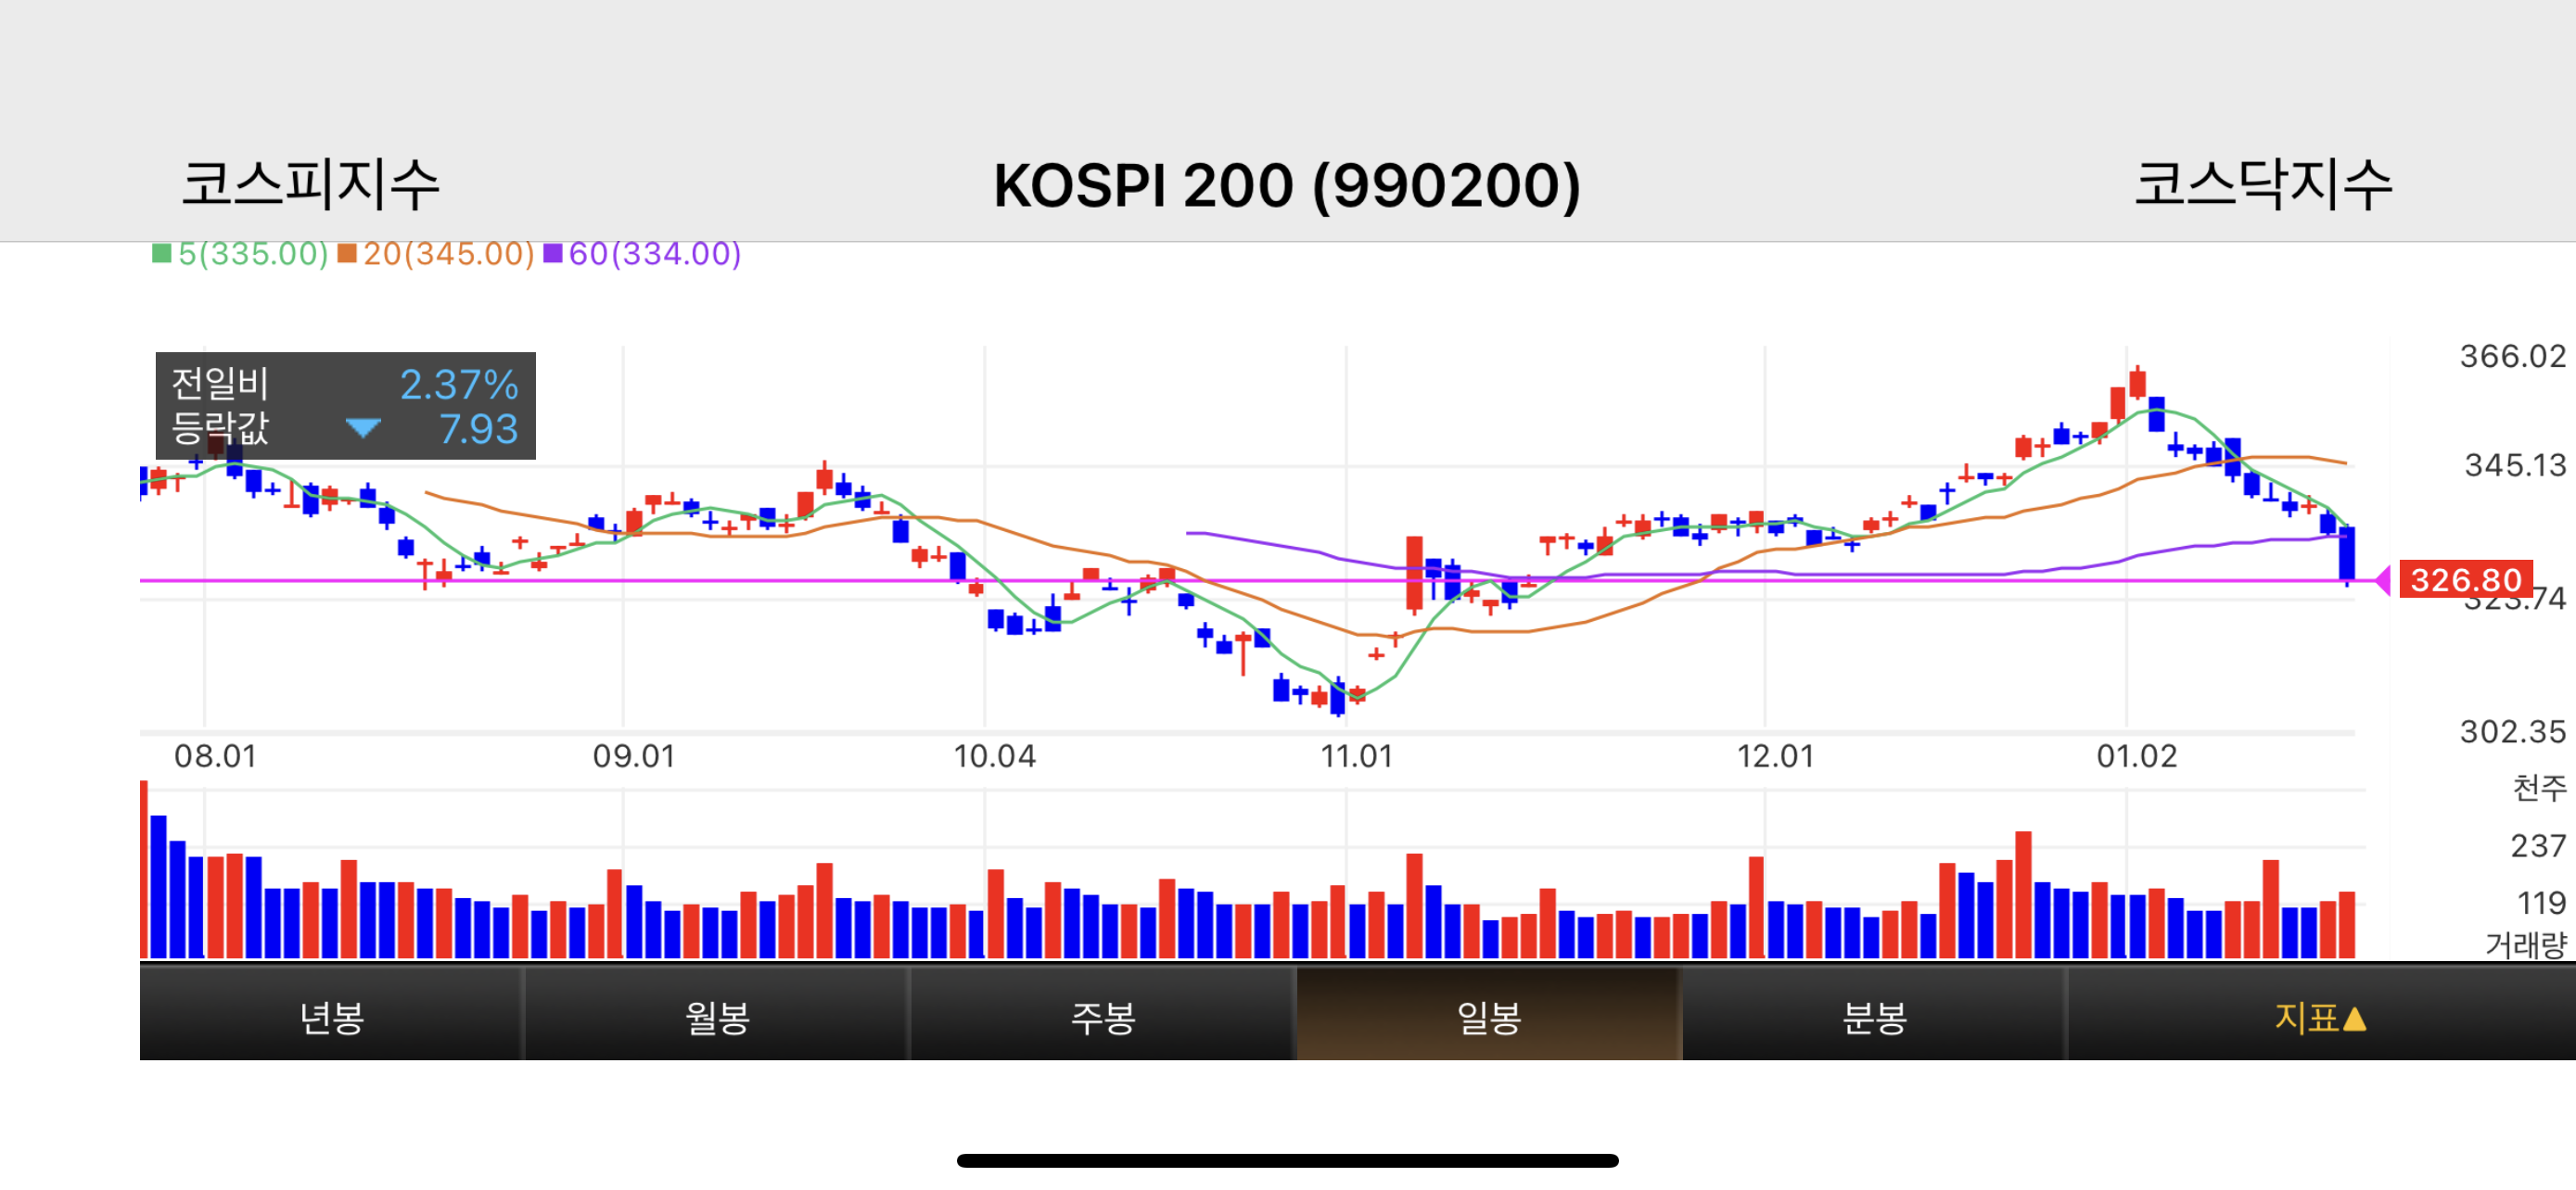Click the 11.01 date marker on axis
This screenshot has width=2576, height=1190.
point(1356,756)
